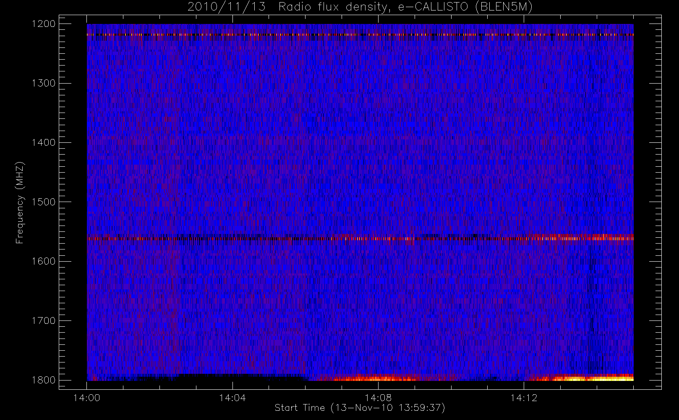Click the horizontal interference line near 1560 MHz

click(x=360, y=239)
